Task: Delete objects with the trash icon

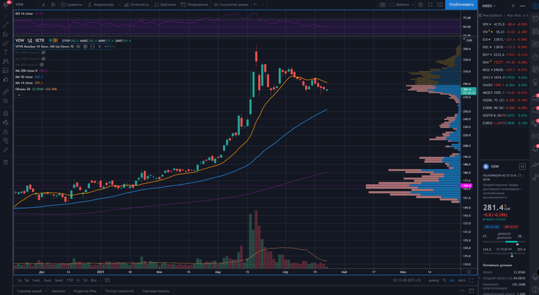Action: pos(6,162)
